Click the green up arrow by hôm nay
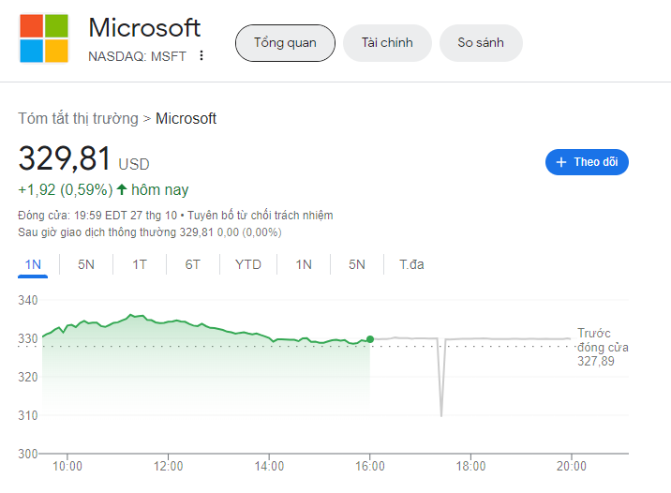This screenshot has height=493, width=671. pyautogui.click(x=122, y=189)
